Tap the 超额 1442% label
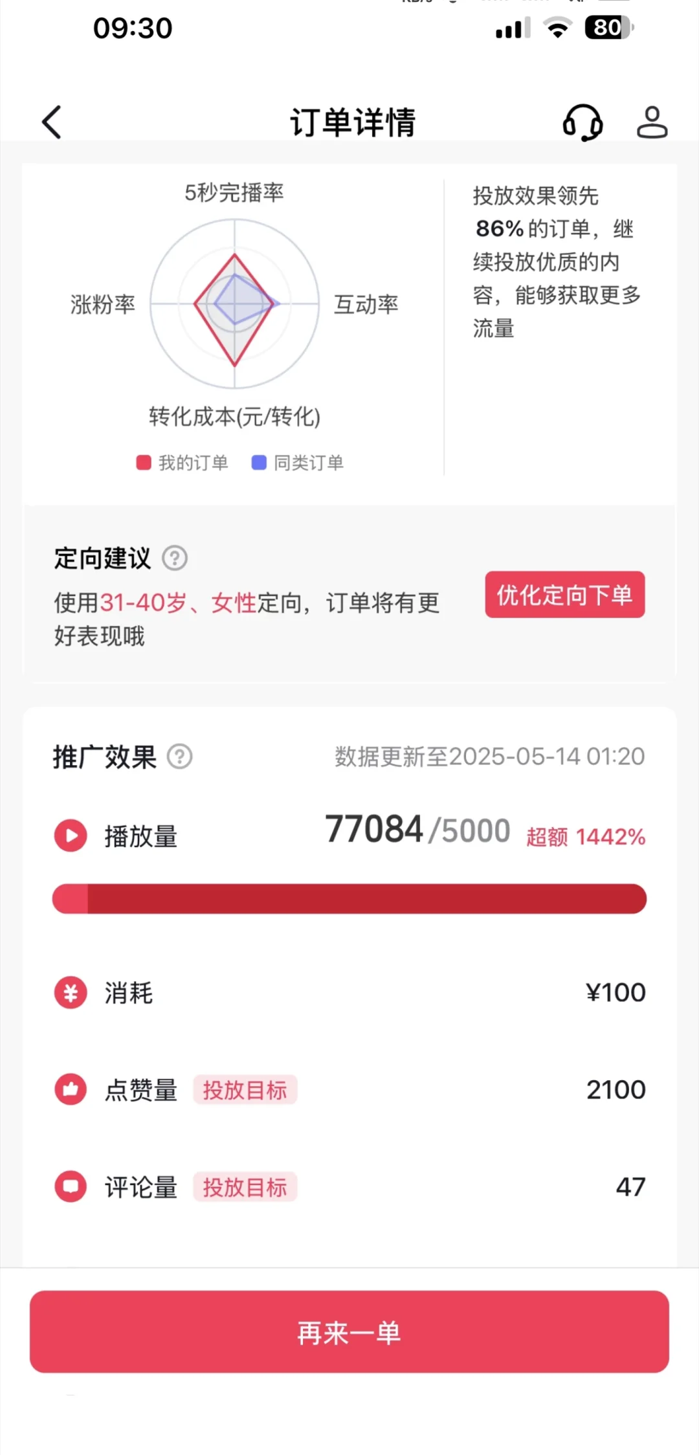This screenshot has width=699, height=1455. click(586, 836)
